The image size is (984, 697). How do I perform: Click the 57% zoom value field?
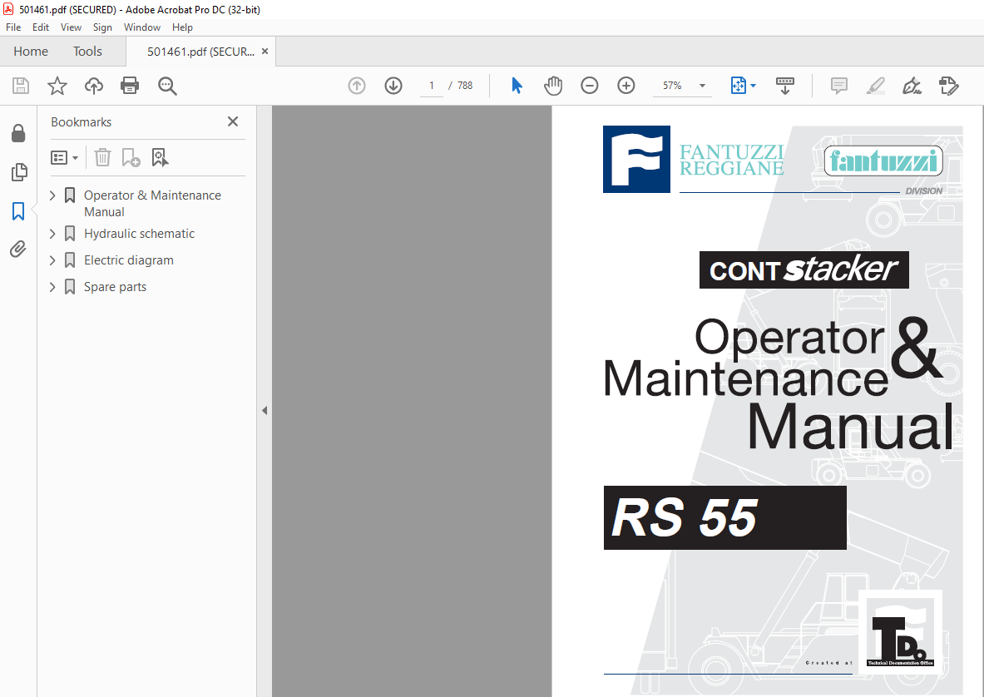[x=672, y=86]
